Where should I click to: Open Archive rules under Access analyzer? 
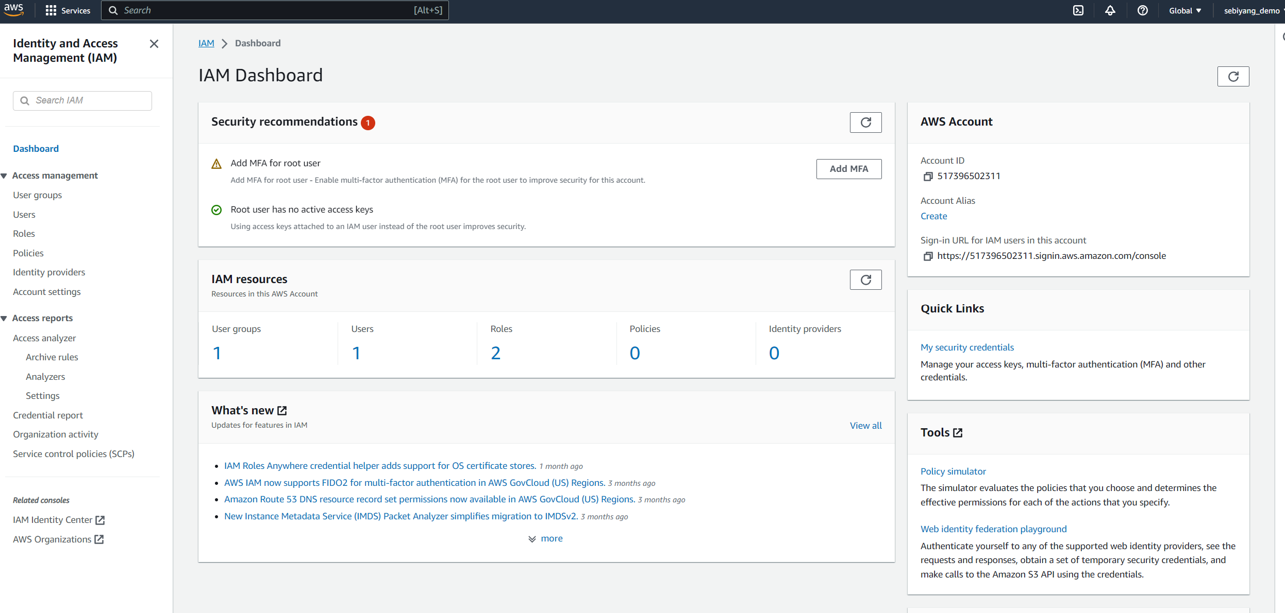coord(52,357)
